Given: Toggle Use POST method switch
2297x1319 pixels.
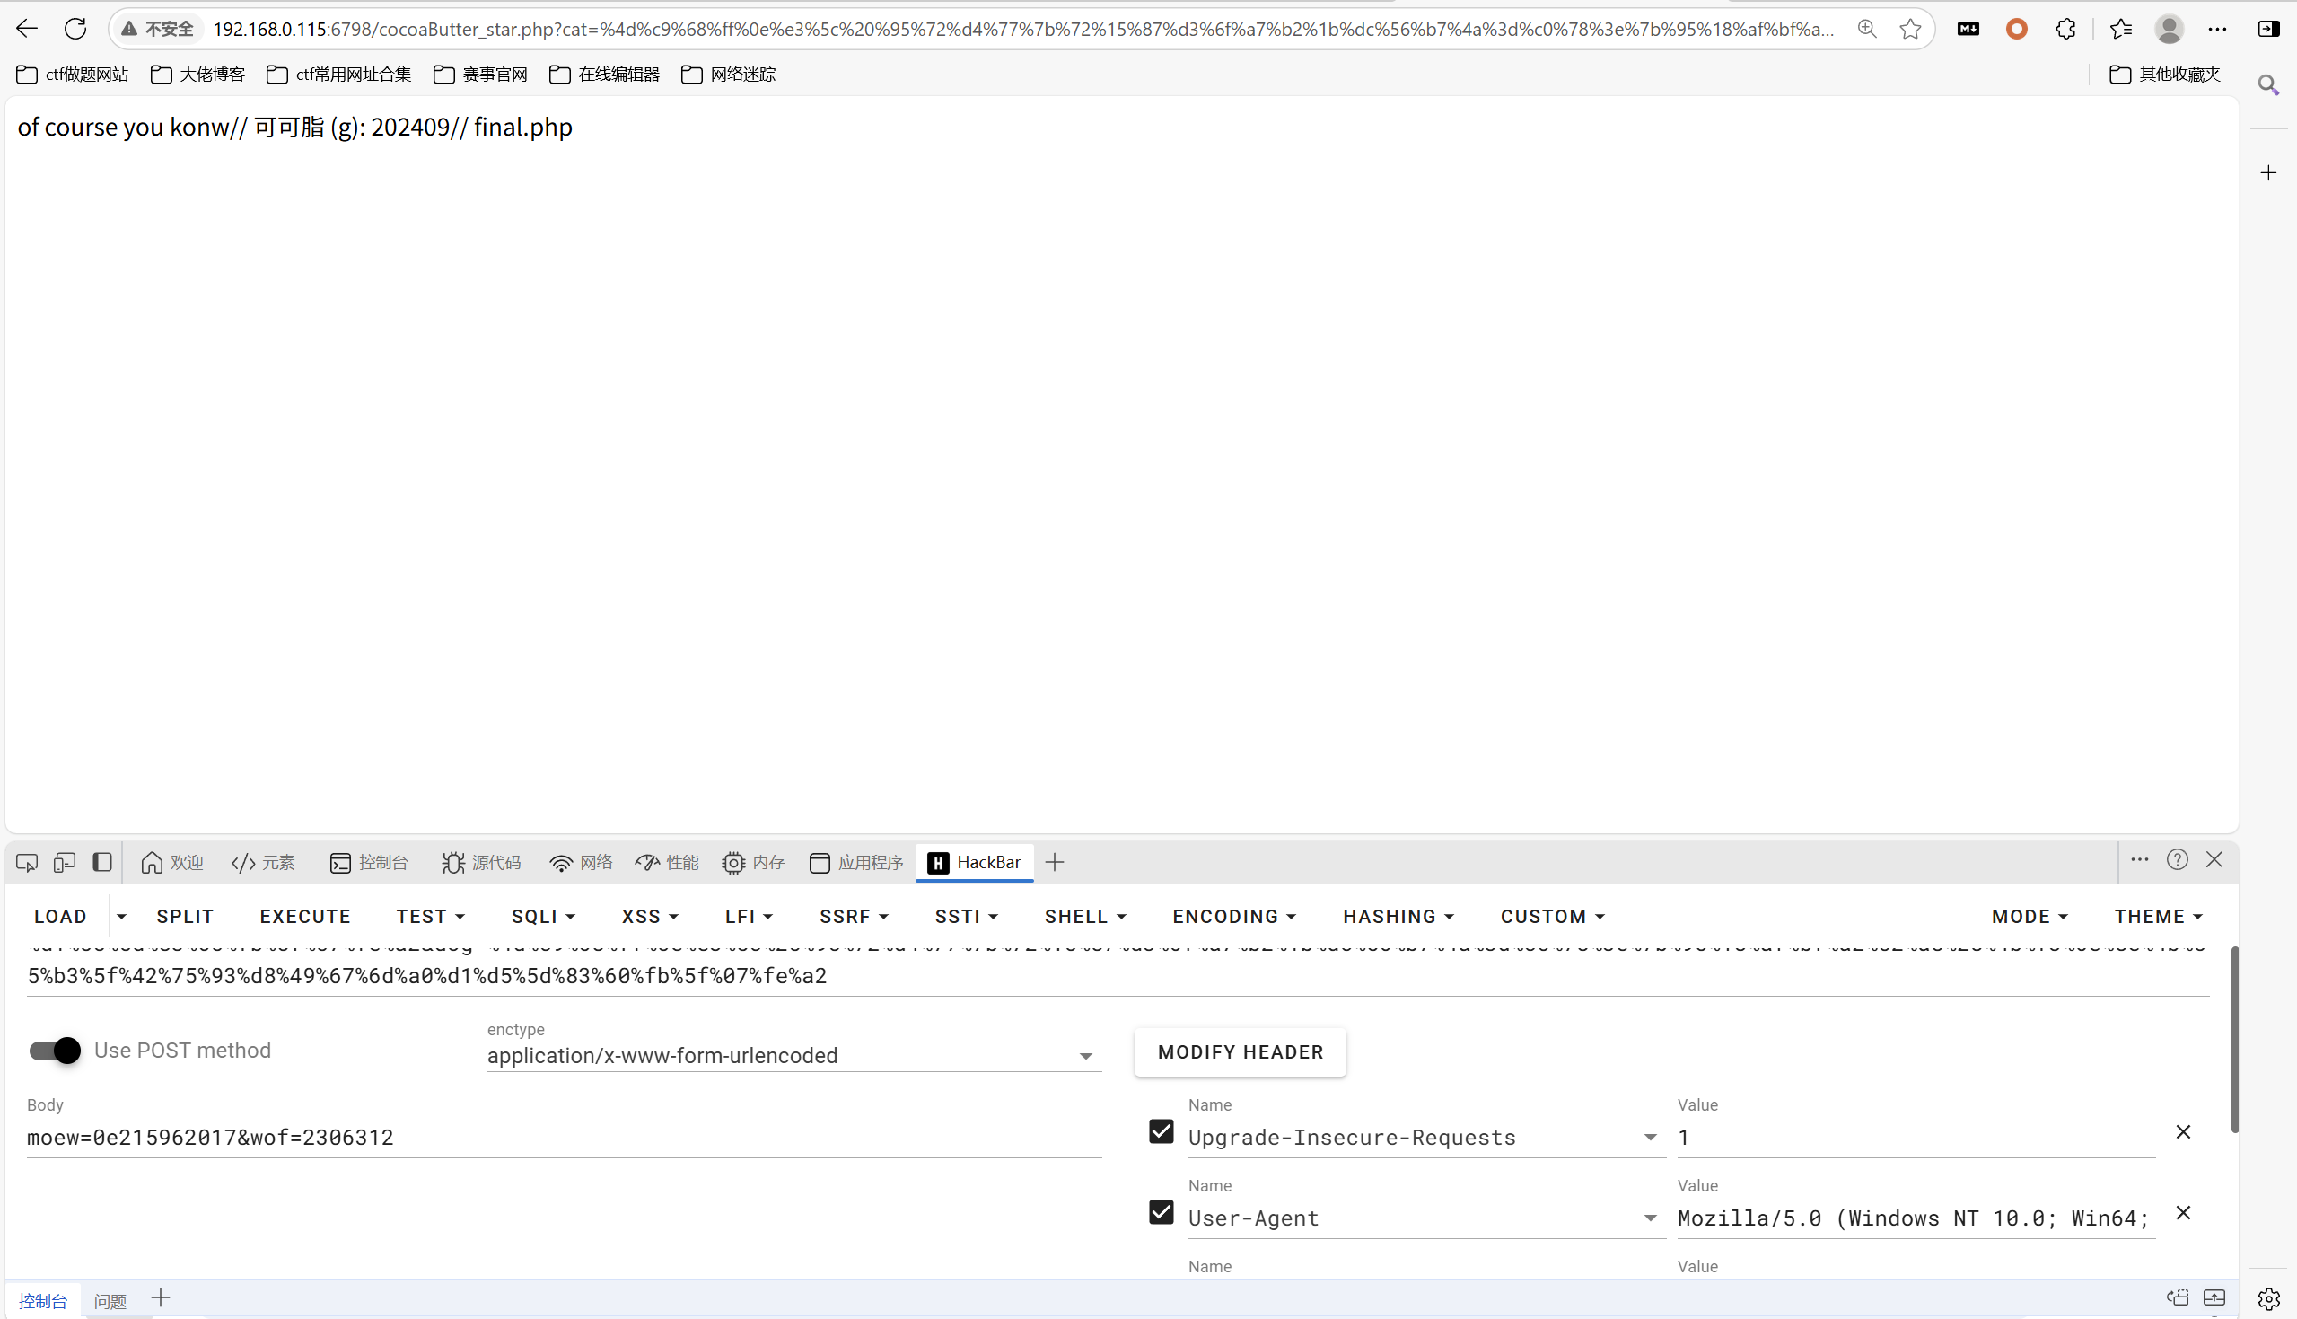Looking at the screenshot, I should [55, 1051].
